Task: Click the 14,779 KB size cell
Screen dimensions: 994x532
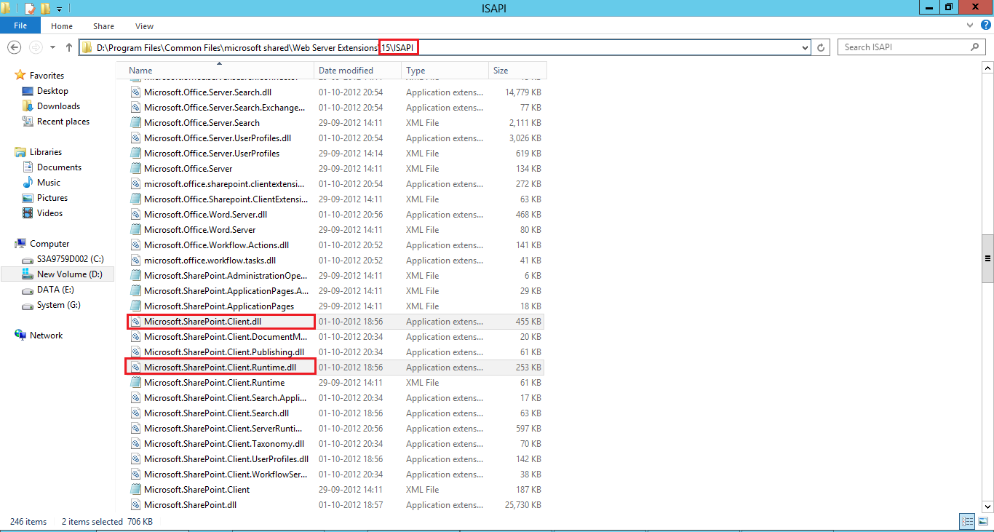Action: click(x=522, y=92)
